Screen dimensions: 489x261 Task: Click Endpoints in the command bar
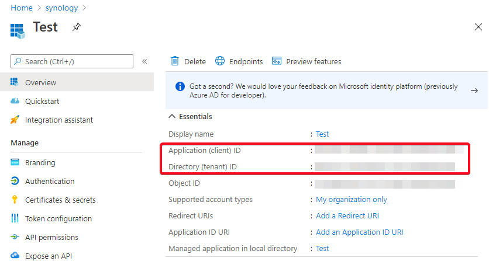click(239, 61)
